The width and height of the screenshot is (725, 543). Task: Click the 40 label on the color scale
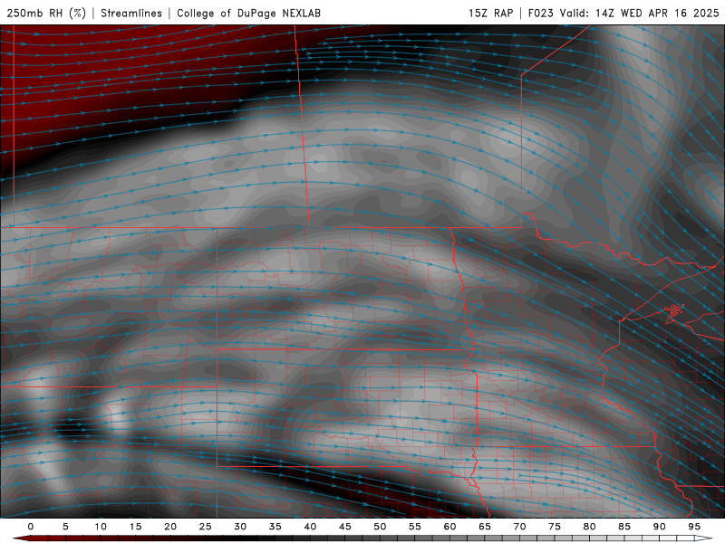[310, 527]
